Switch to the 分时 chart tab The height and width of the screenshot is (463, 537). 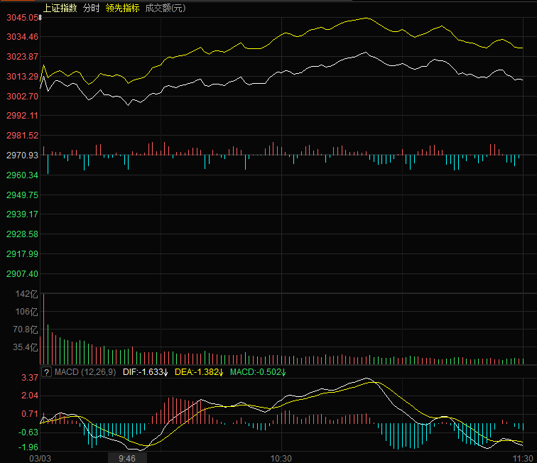[91, 8]
